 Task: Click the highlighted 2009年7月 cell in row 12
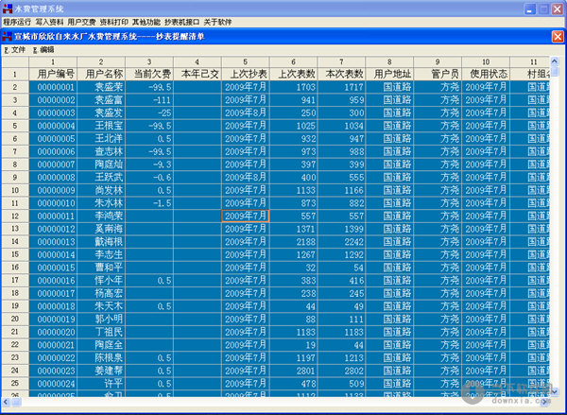246,216
